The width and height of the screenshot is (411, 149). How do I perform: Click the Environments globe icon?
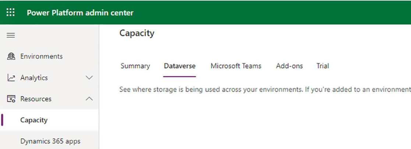tap(11, 56)
